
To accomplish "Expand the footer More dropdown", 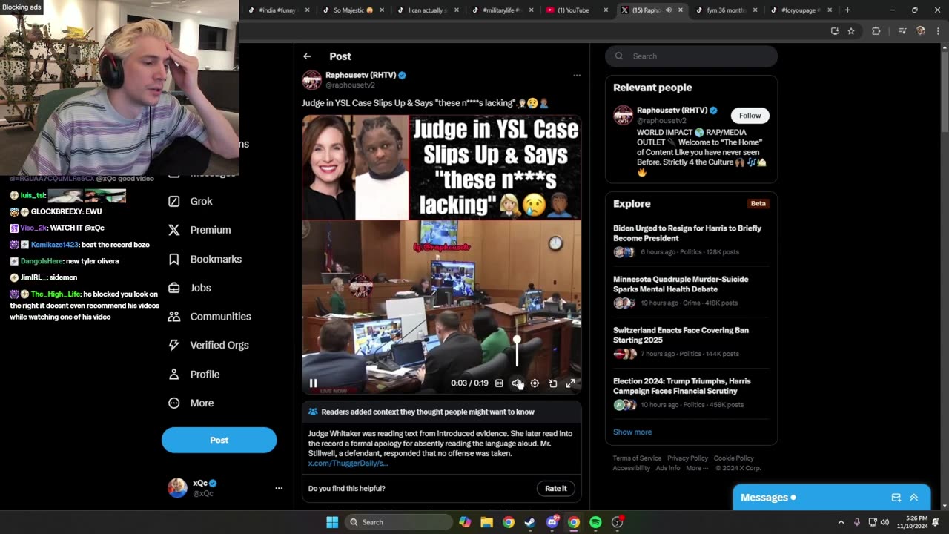I will click(x=697, y=468).
